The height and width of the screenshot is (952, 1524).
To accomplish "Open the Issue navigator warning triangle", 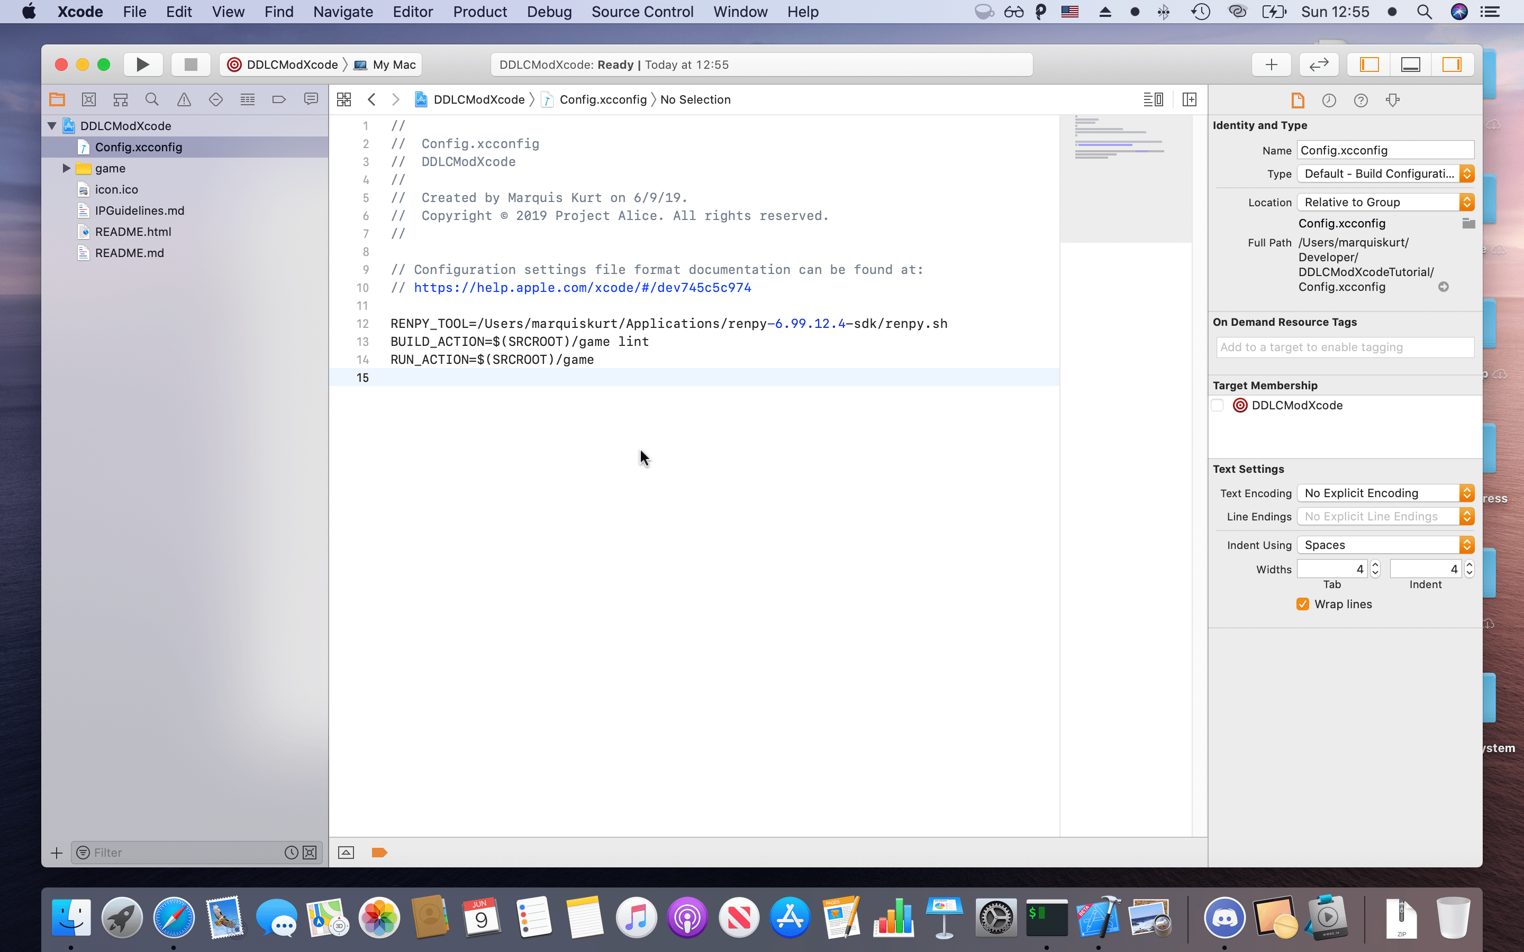I will pos(184,99).
